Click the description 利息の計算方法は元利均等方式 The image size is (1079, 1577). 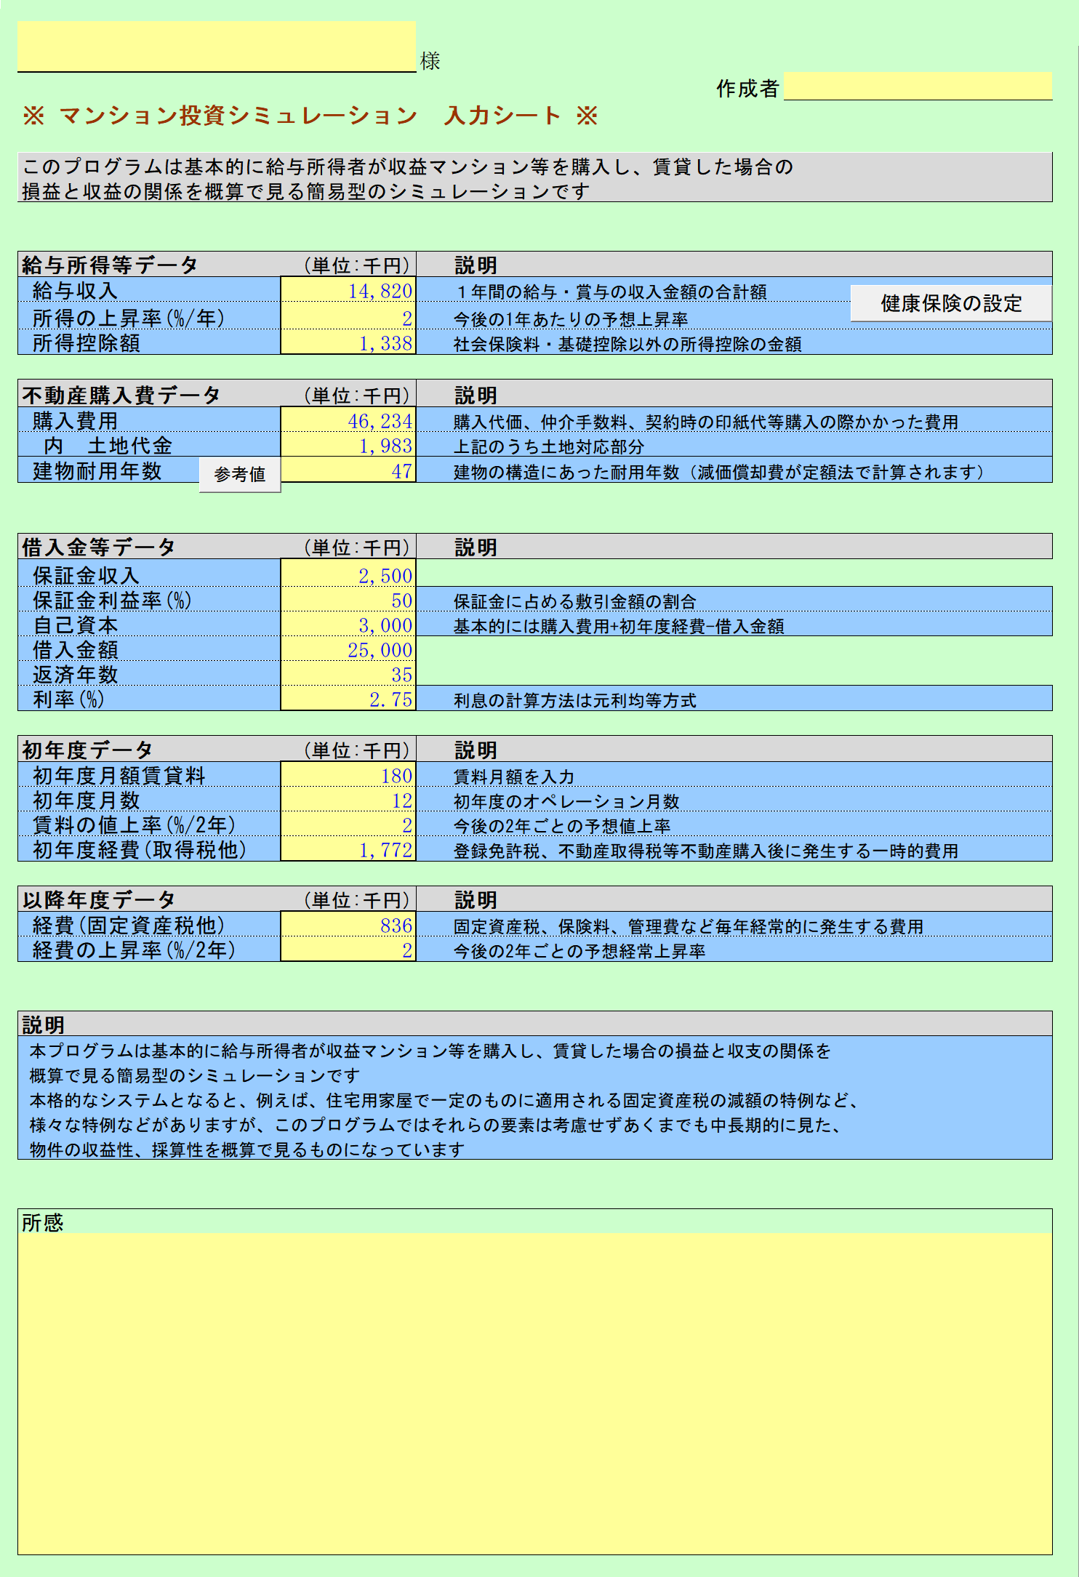574,700
